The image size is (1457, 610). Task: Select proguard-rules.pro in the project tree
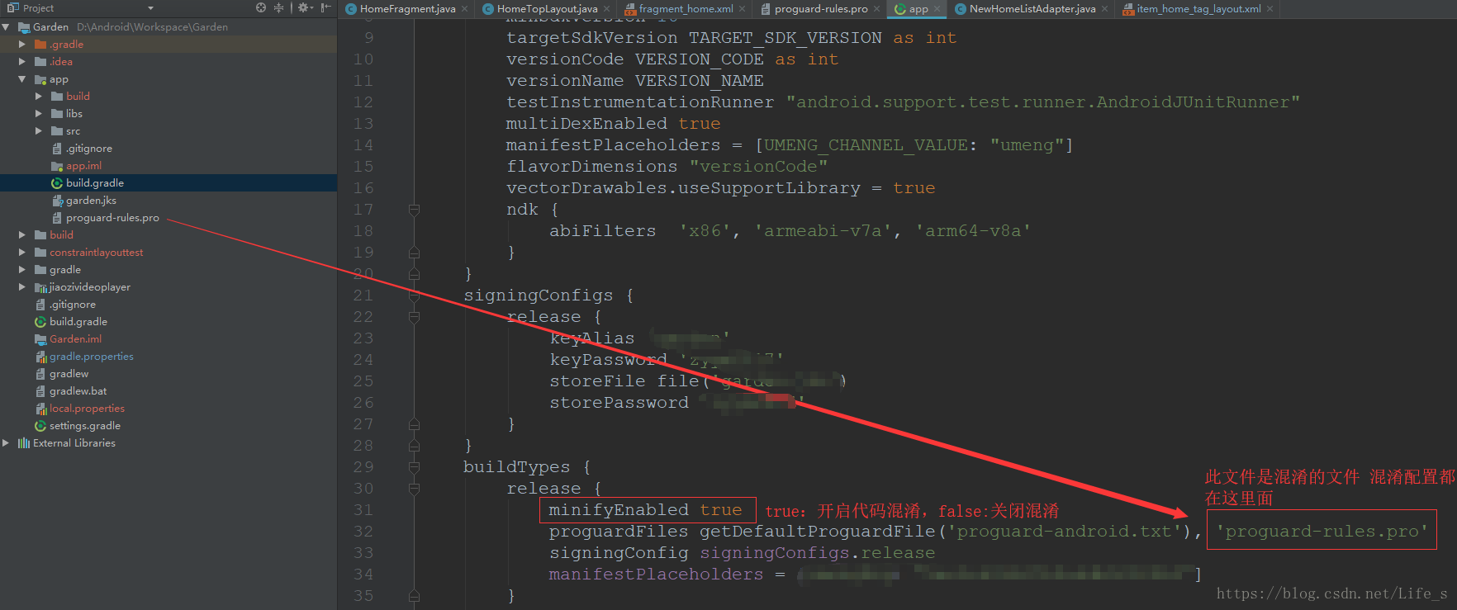pos(112,218)
